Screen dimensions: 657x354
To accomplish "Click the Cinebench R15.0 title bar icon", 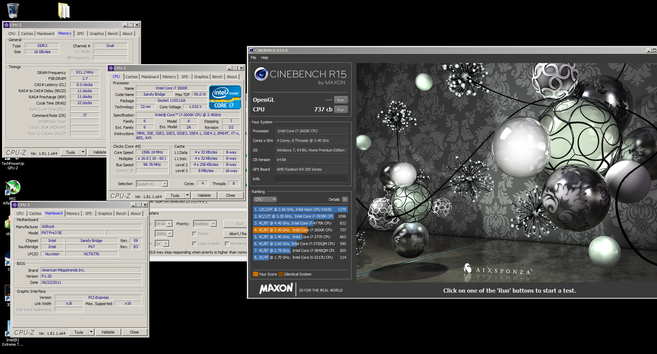I will point(252,50).
